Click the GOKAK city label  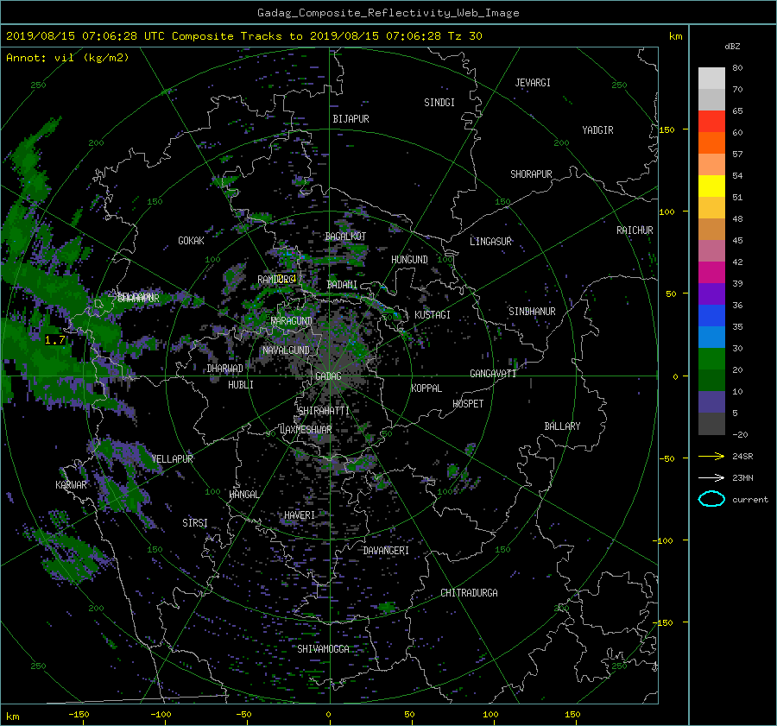pyautogui.click(x=191, y=241)
